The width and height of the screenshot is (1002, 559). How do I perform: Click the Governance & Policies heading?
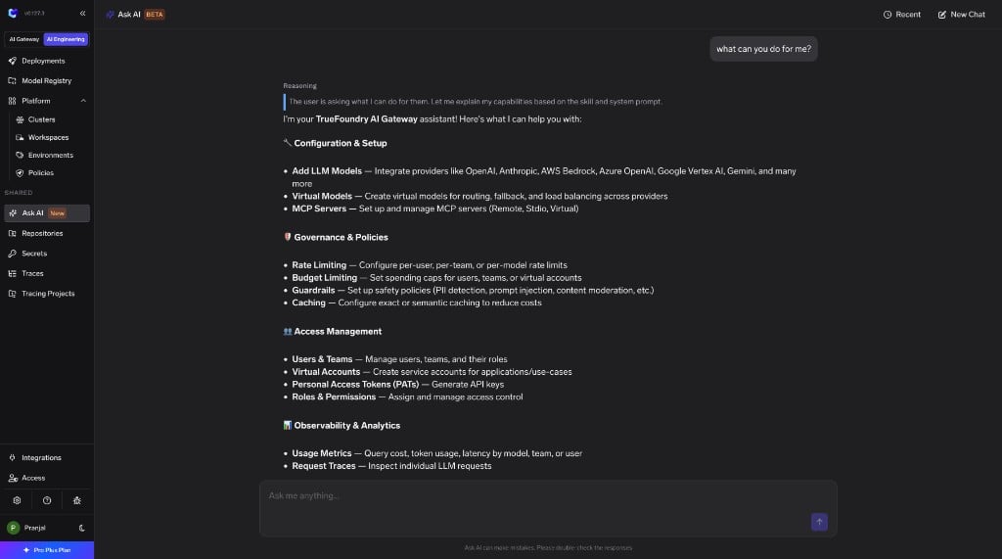[341, 237]
